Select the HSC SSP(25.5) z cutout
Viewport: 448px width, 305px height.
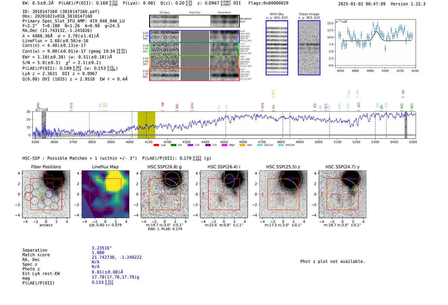[283, 194]
